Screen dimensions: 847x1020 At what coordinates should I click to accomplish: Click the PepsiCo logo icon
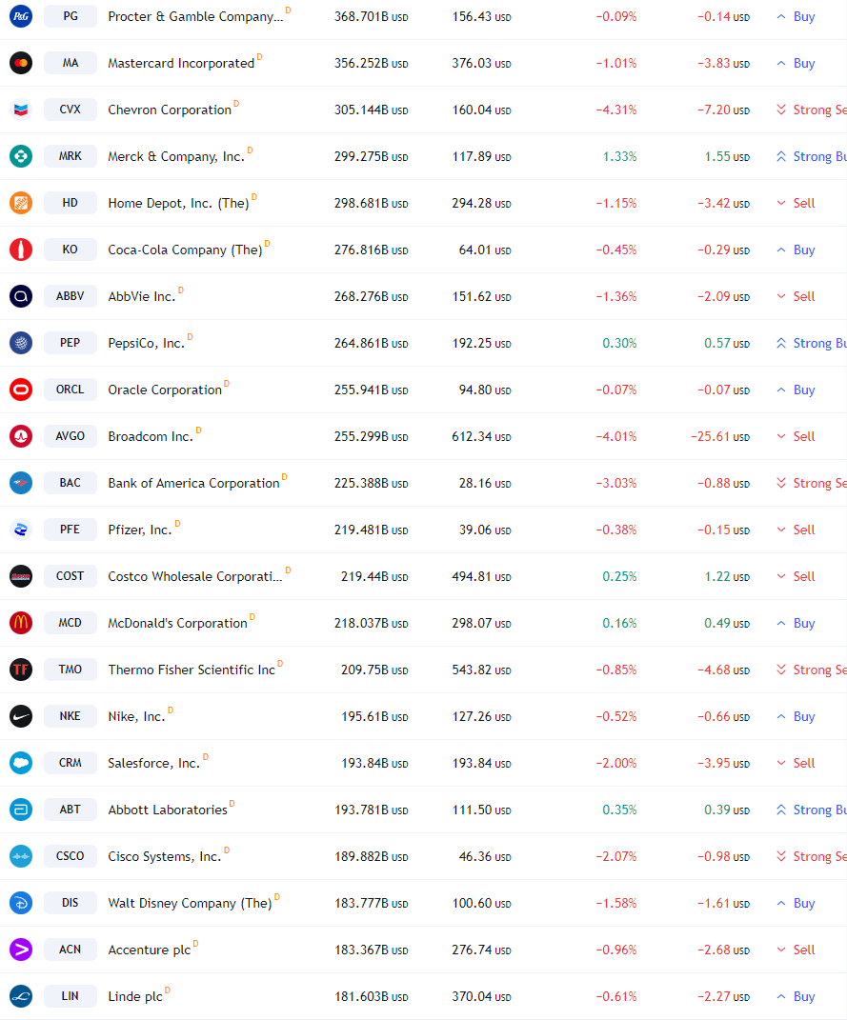click(x=21, y=343)
